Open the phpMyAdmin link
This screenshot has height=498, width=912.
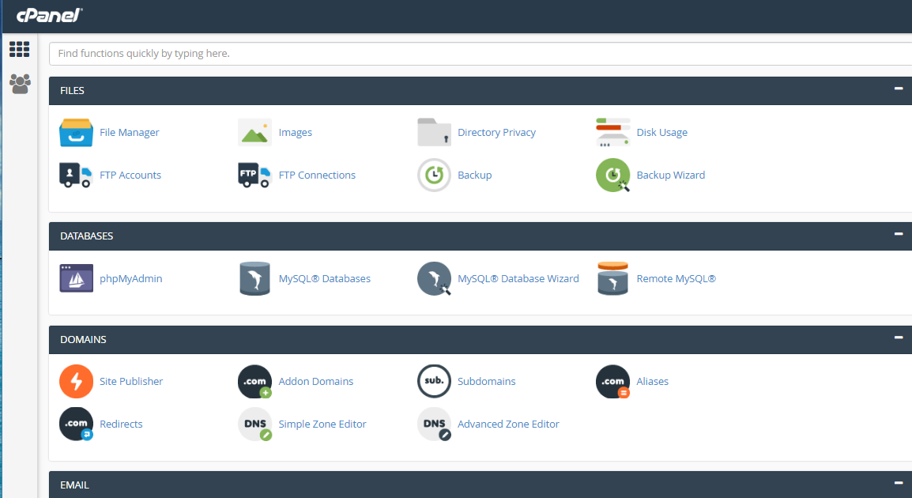(131, 279)
